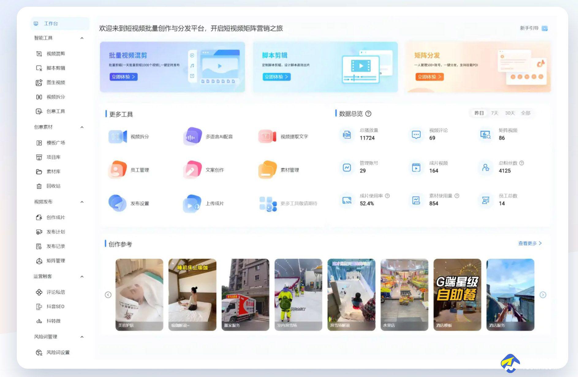Click help icon next to 总粉丝数
The height and width of the screenshot is (377, 578).
[522, 163]
